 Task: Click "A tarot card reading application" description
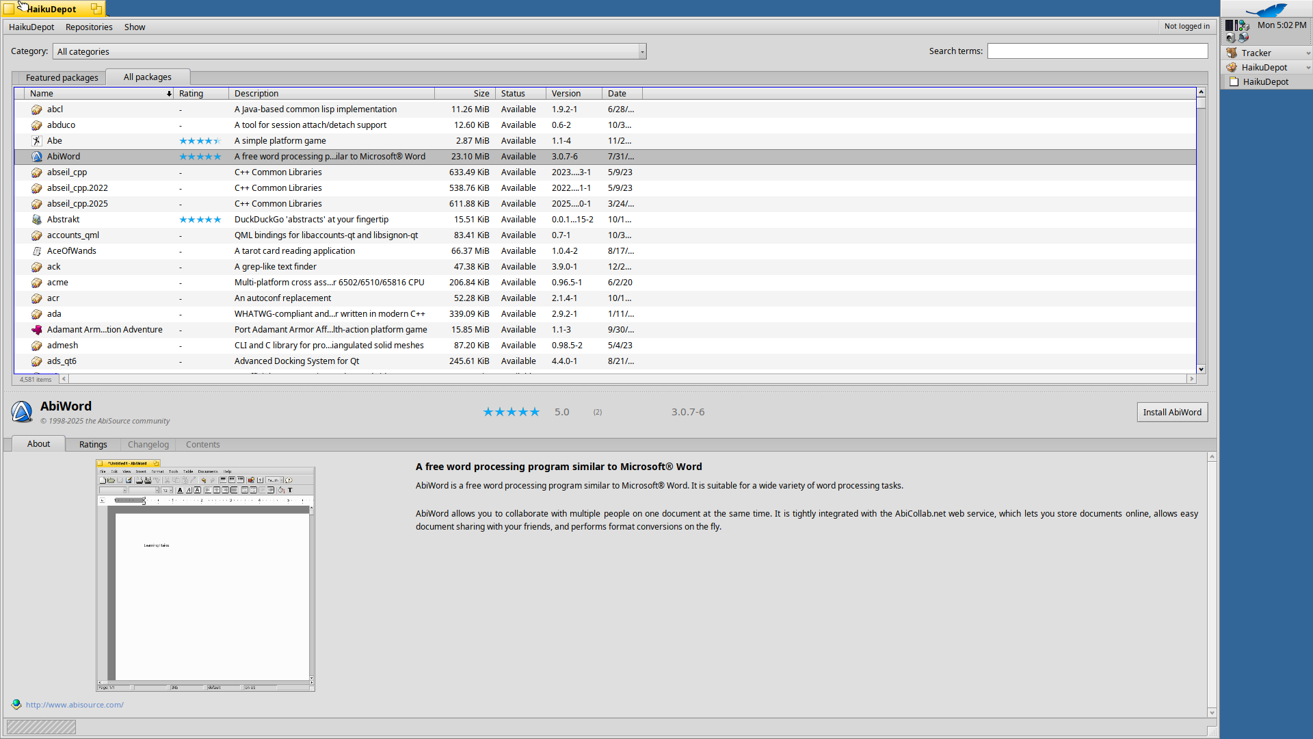[295, 251]
